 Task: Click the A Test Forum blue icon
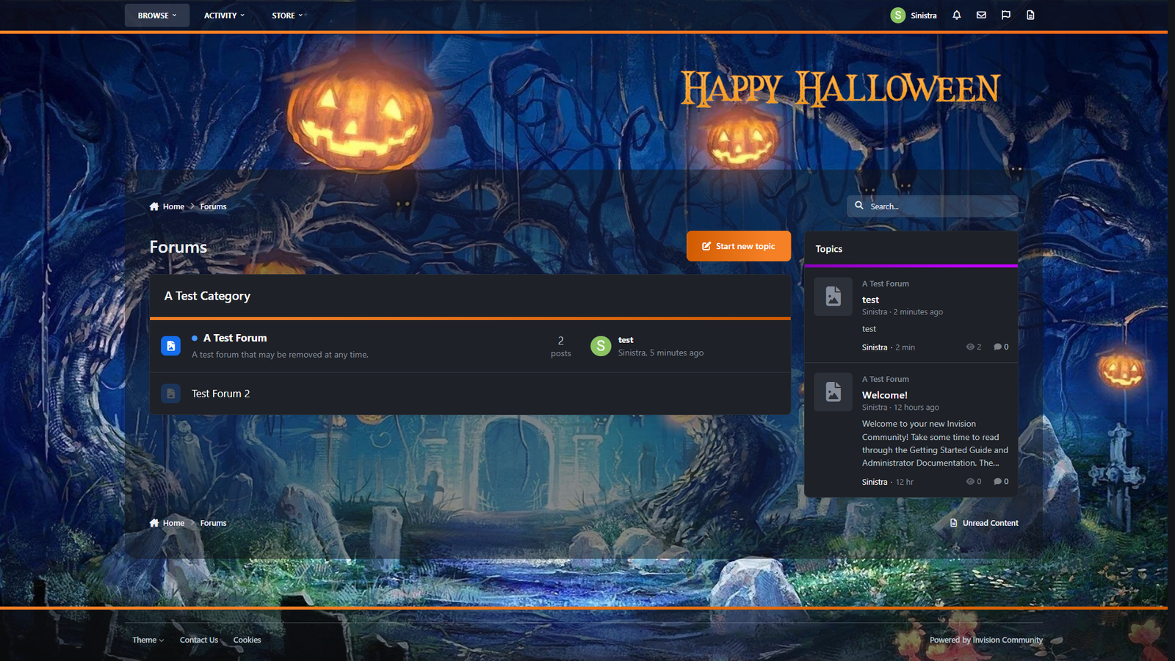(170, 346)
